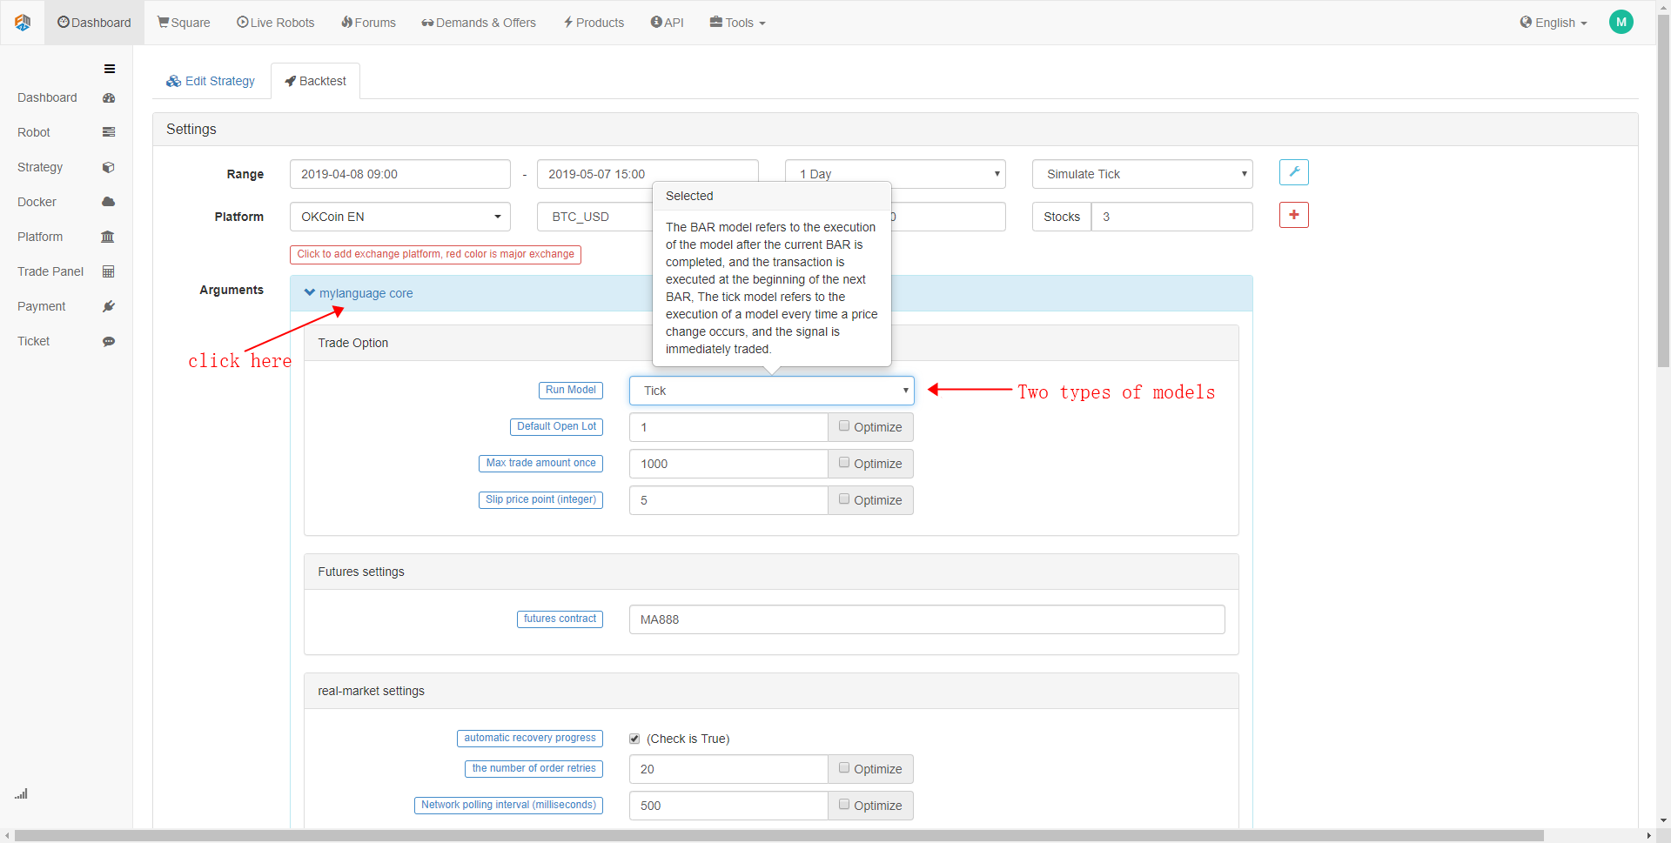Screen dimensions: 1671x843
Task: Click the futures contract label tag
Action: 560,619
